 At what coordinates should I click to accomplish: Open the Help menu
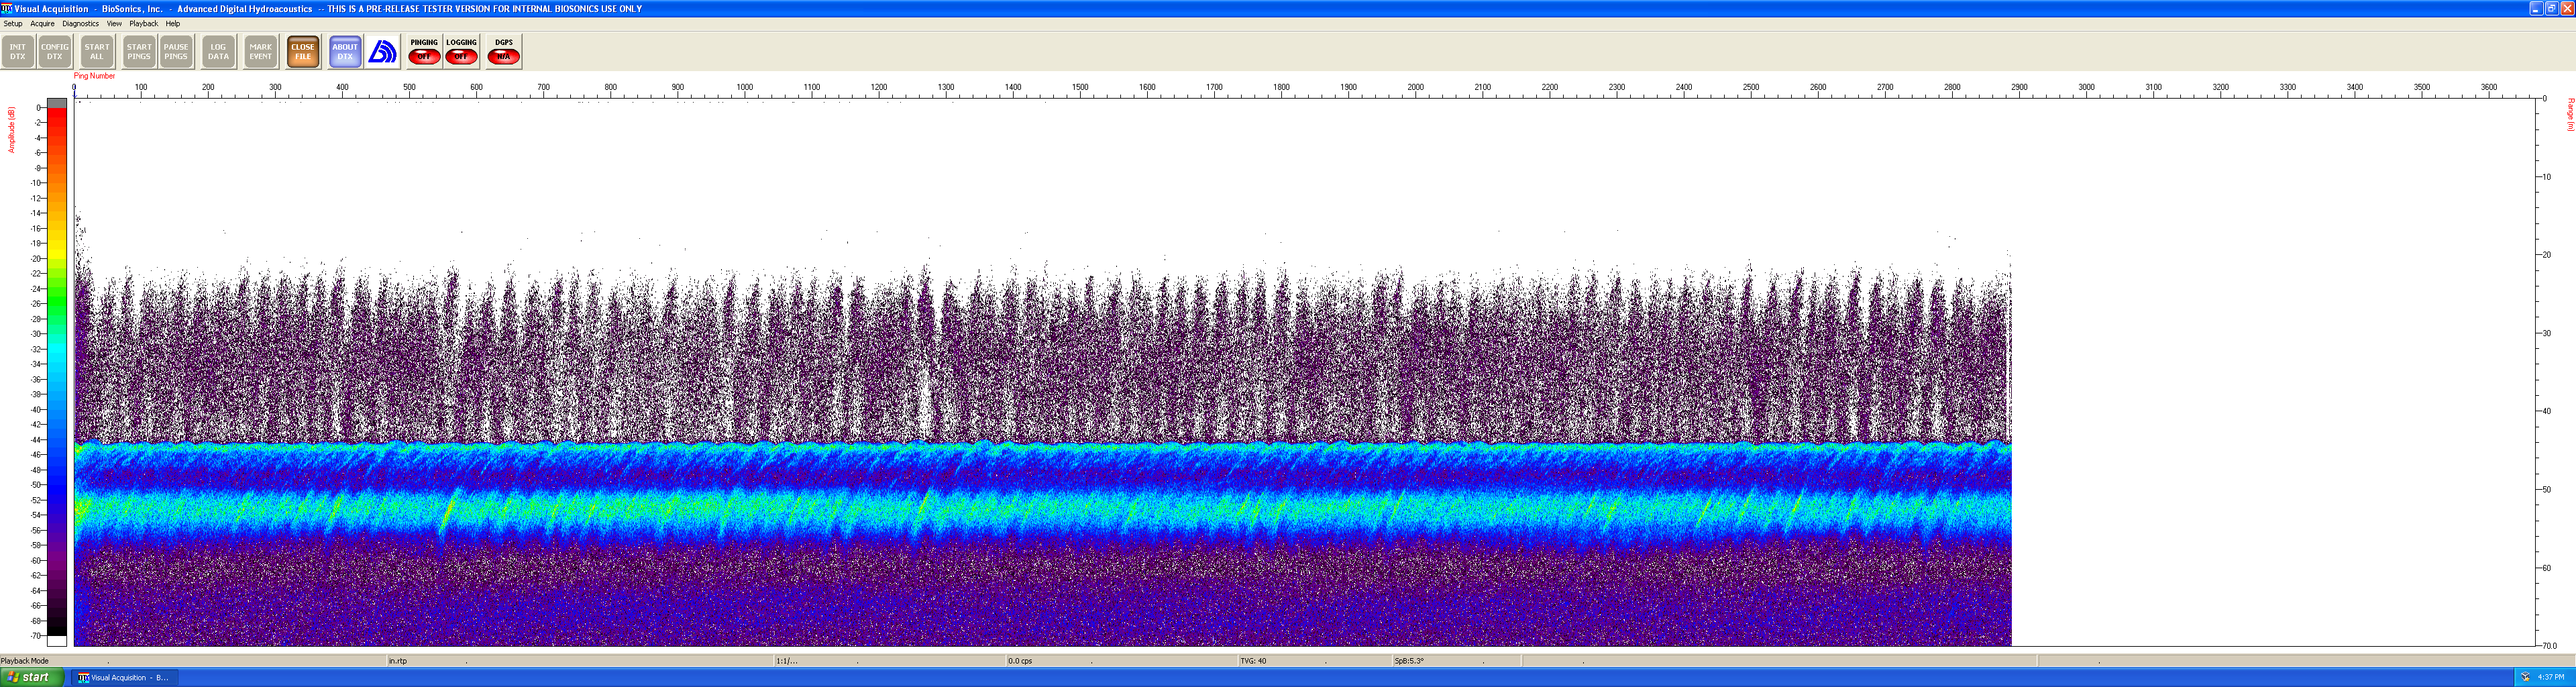click(x=173, y=24)
